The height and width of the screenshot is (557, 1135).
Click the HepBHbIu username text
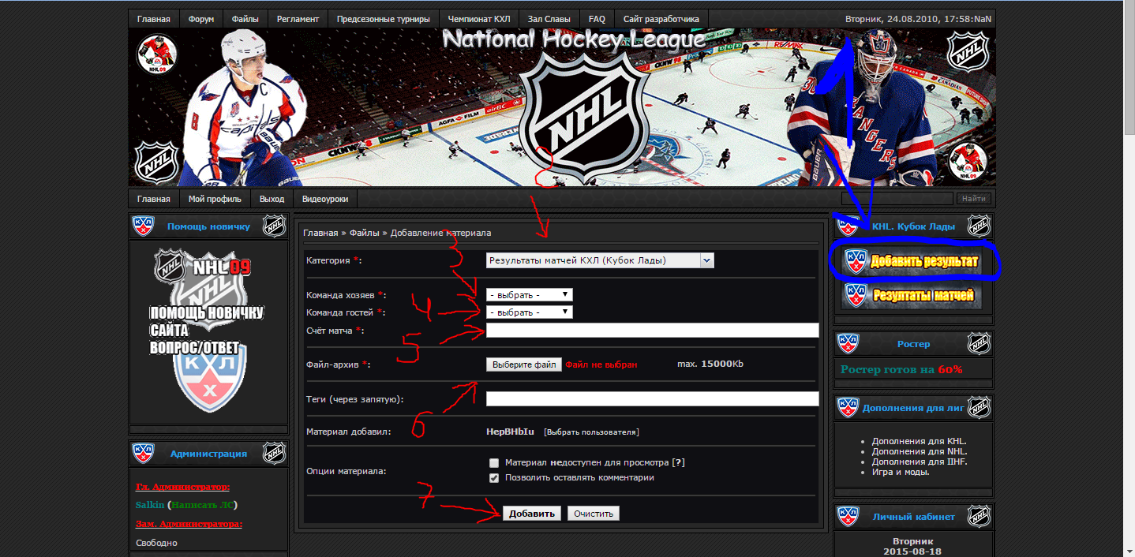click(510, 432)
